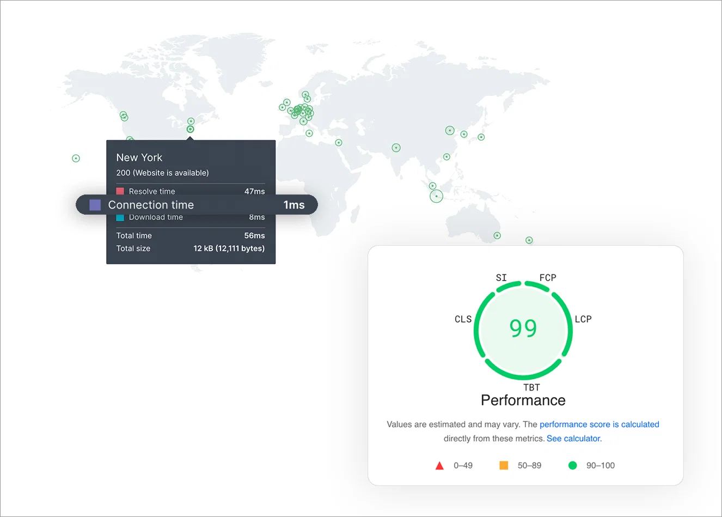This screenshot has width=722, height=517.
Task: Click the Japan map location marker
Action: [x=481, y=137]
